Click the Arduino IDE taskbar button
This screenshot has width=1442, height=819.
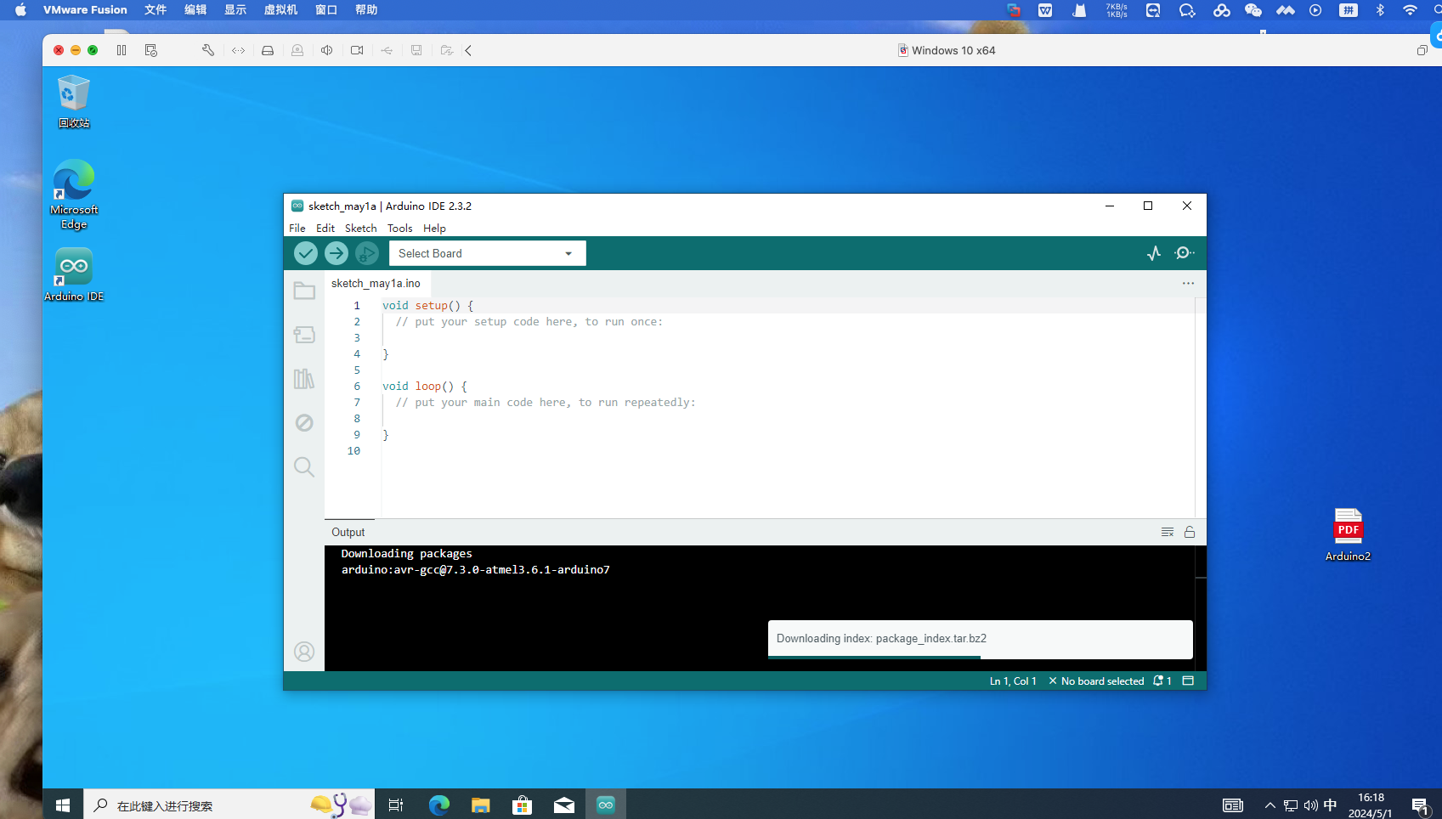[x=606, y=805]
